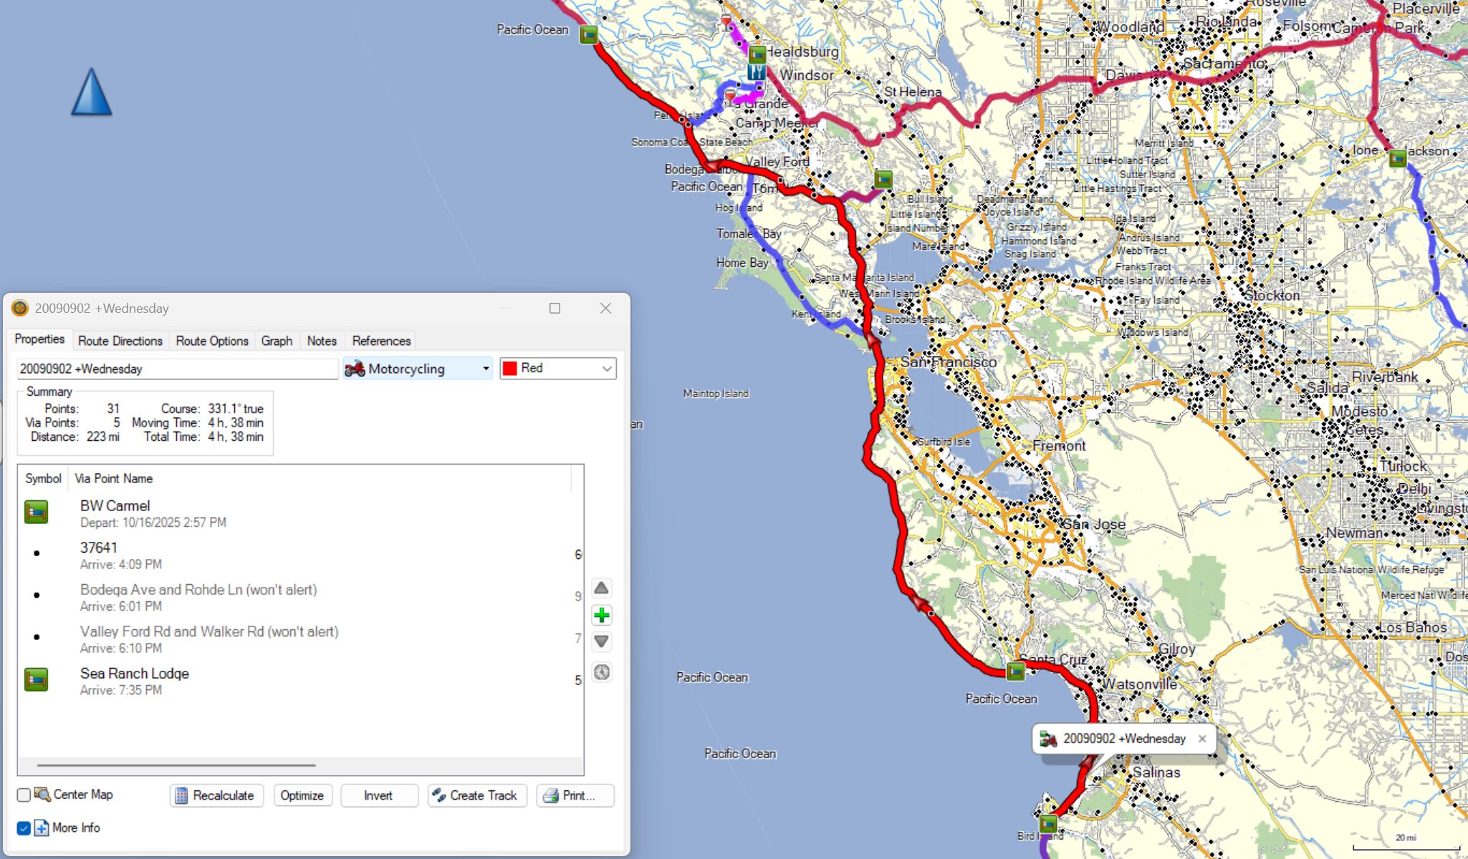Screen dimensions: 1468x859
Task: Click lodging waypoint icon at Santa Cruz
Action: click(1015, 671)
